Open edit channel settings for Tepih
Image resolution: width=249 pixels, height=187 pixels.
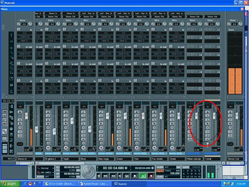point(66,128)
